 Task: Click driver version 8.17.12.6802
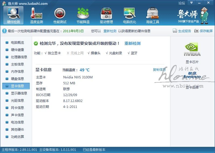73,101
